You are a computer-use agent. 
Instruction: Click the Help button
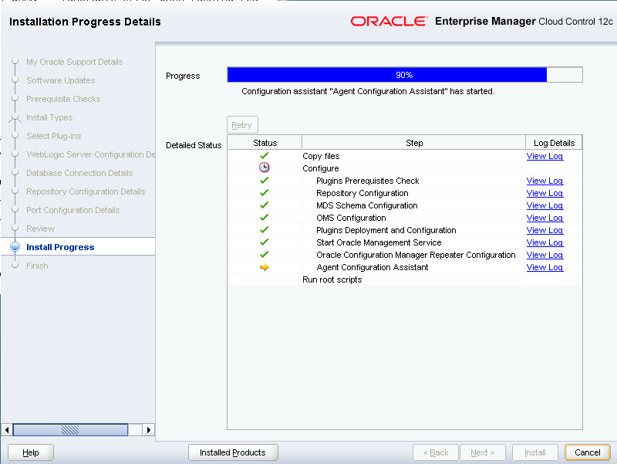pyautogui.click(x=31, y=452)
